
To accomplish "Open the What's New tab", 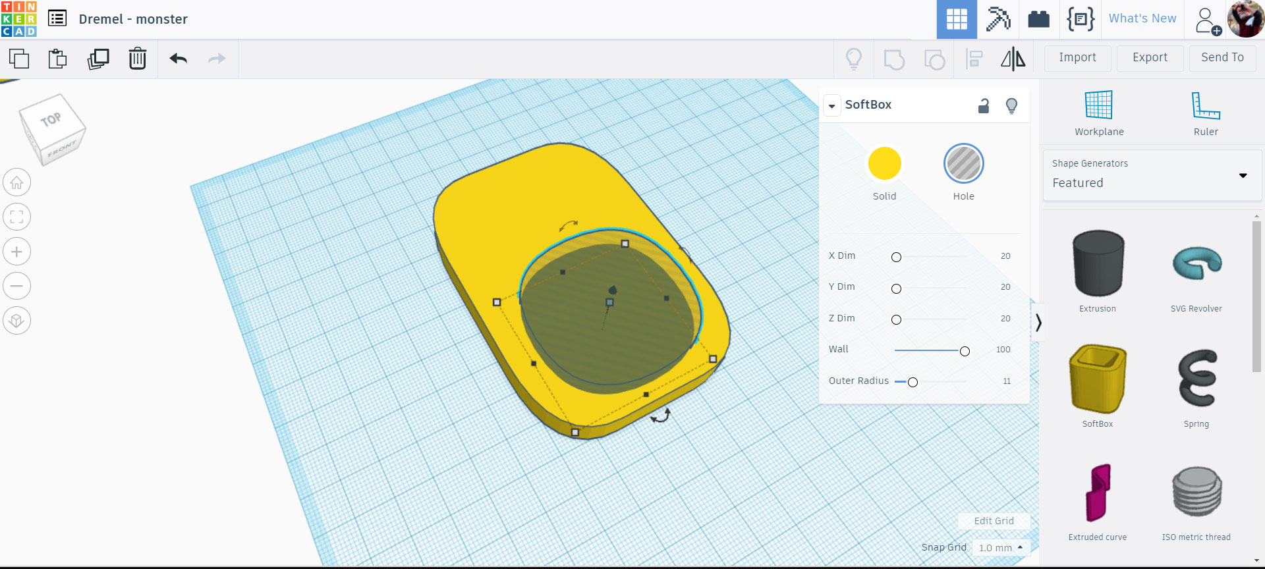I will click(1142, 19).
